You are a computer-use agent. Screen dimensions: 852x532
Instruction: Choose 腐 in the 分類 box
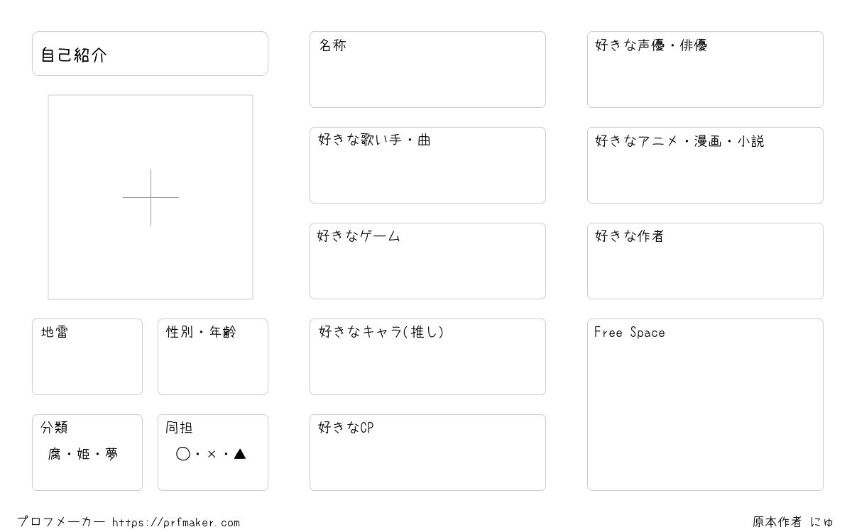coord(55,454)
